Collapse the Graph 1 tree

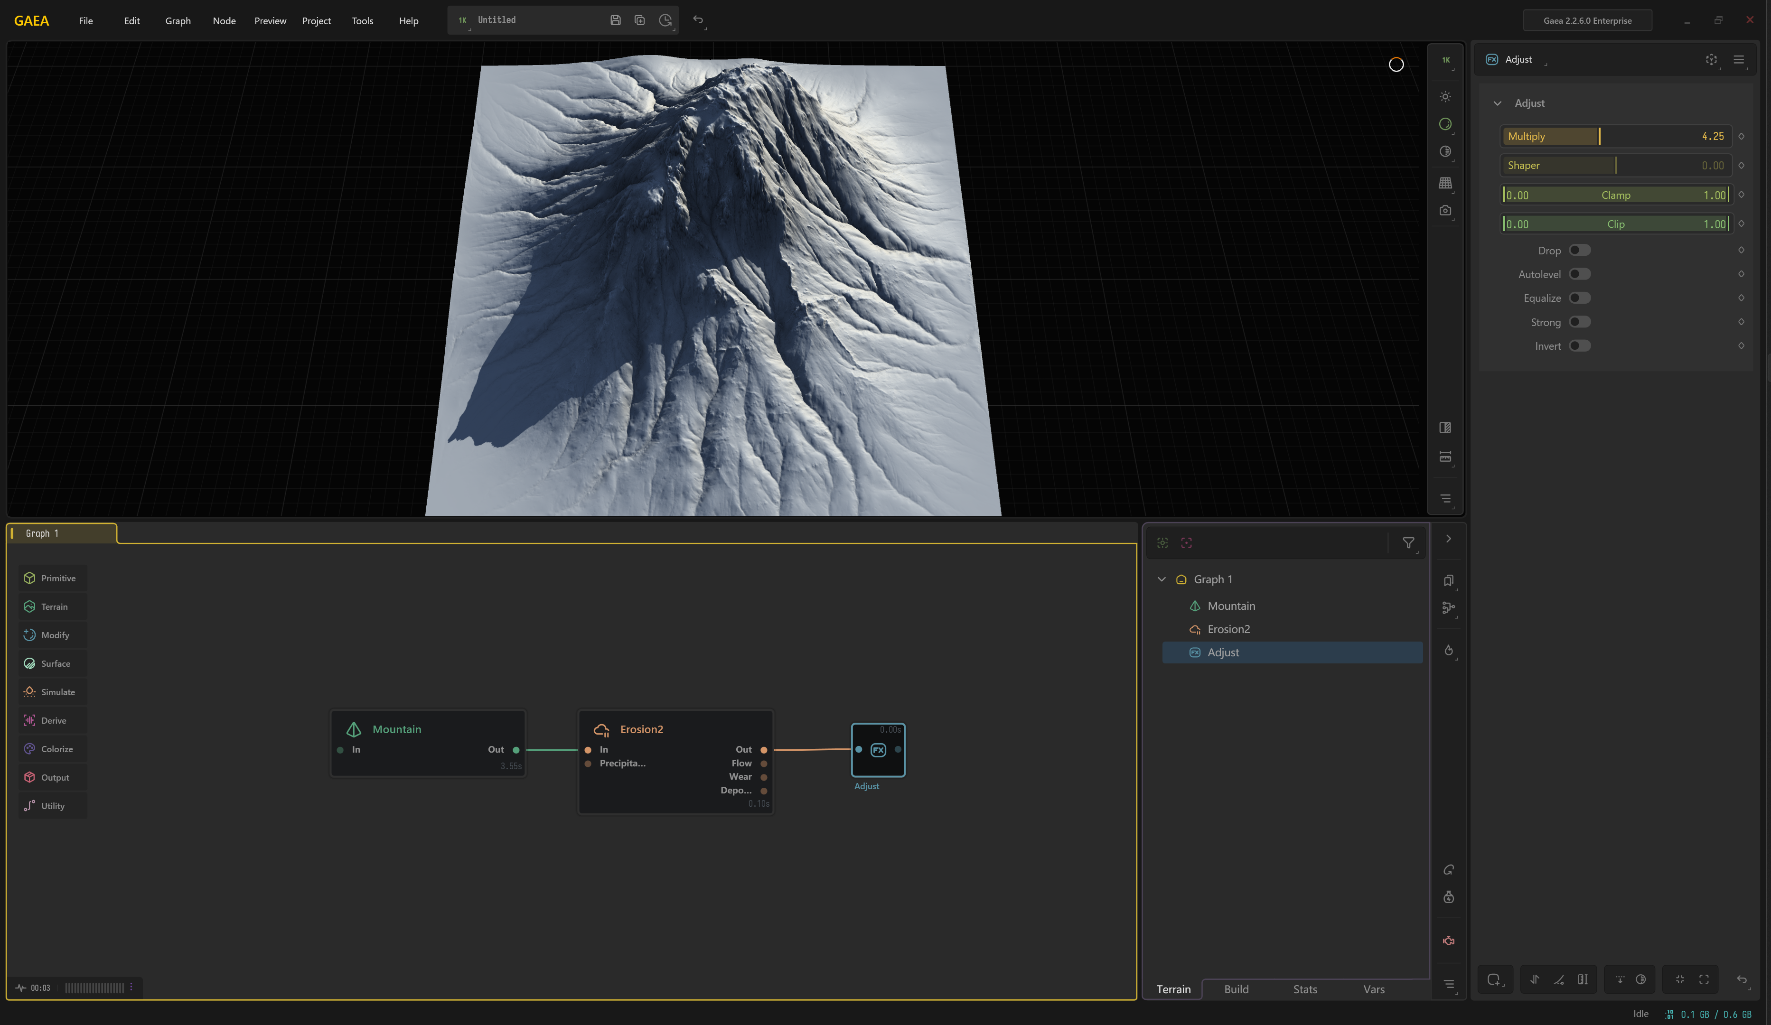(x=1162, y=579)
